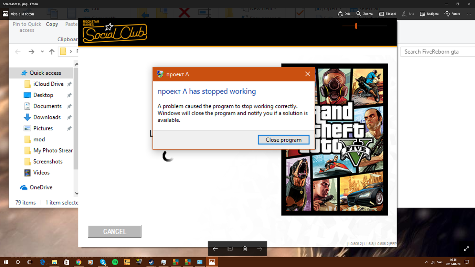The width and height of the screenshot is (475, 267).
Task: Expand the Explorer recent locations chevron
Action: tap(42, 52)
